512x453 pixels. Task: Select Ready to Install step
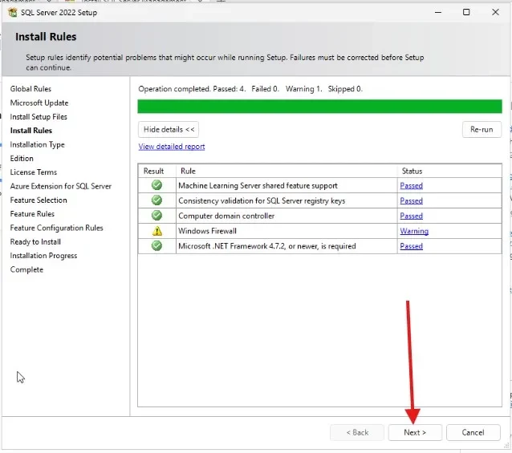[35, 242]
